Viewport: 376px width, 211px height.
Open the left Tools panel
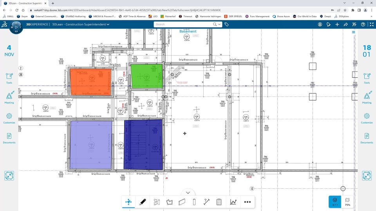[x=9, y=79]
